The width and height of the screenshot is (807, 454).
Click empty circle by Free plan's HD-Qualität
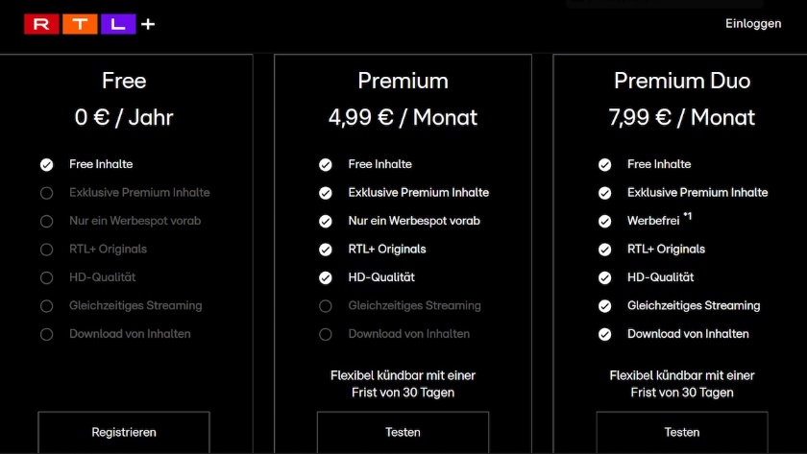tap(46, 277)
